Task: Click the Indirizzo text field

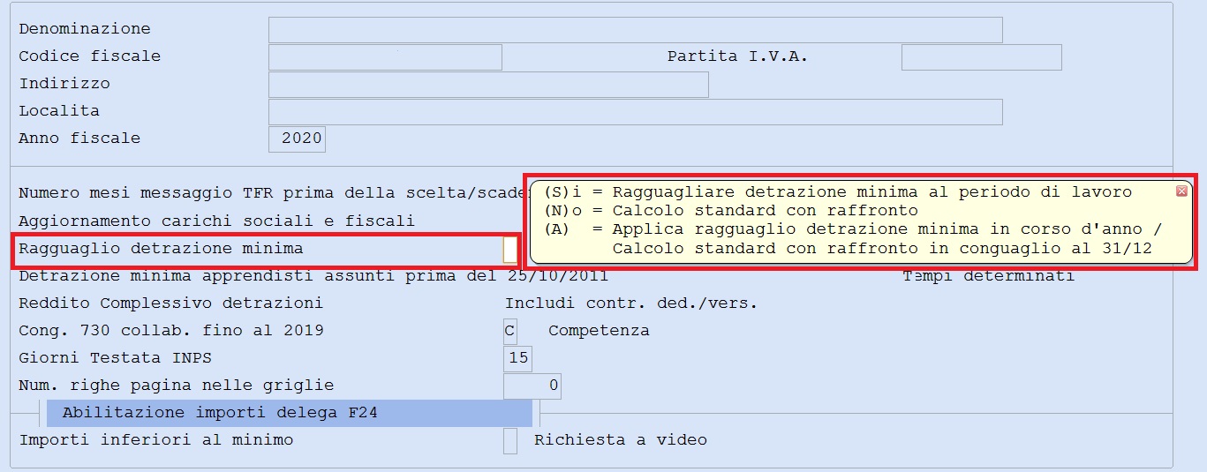Action: pyautogui.click(x=488, y=84)
